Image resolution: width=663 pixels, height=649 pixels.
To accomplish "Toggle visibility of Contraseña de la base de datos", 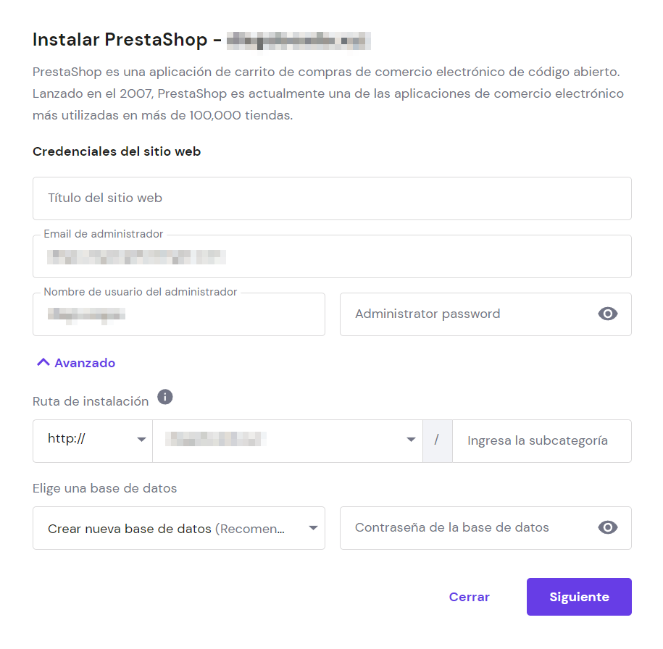I will (608, 527).
